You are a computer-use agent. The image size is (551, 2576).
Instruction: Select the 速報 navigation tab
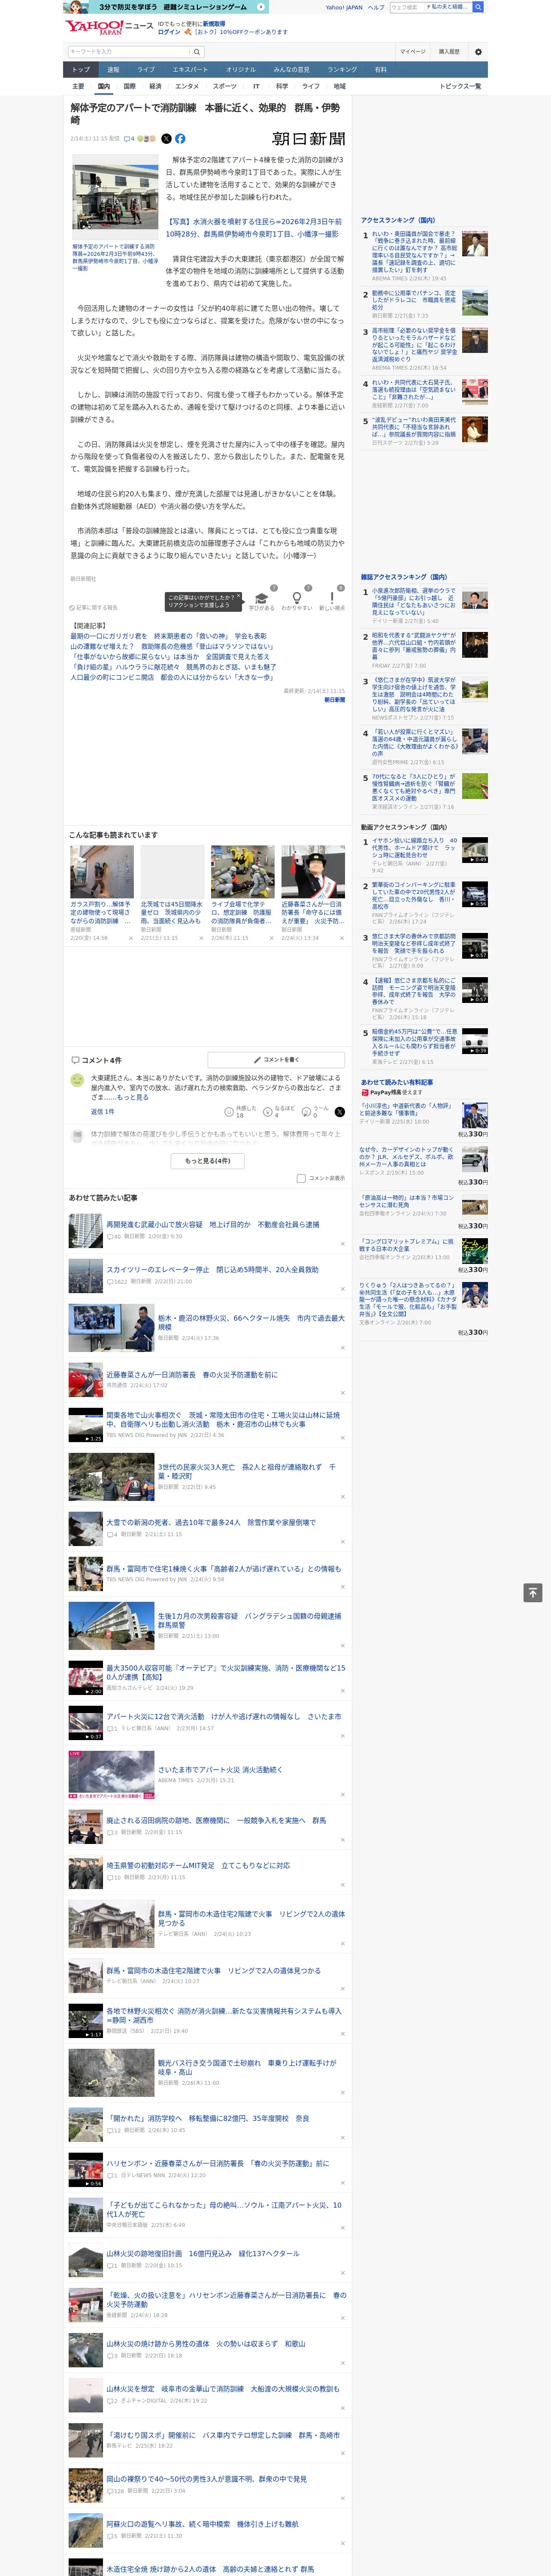[113, 70]
